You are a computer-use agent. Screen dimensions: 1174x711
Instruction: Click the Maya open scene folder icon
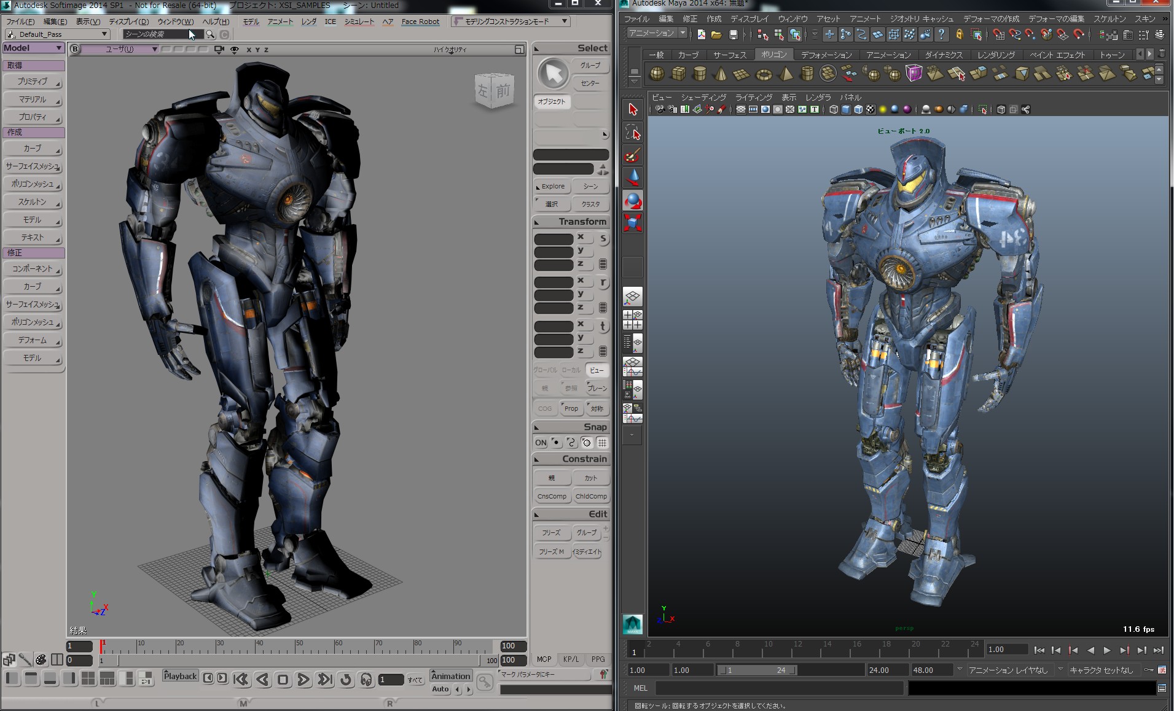[716, 35]
